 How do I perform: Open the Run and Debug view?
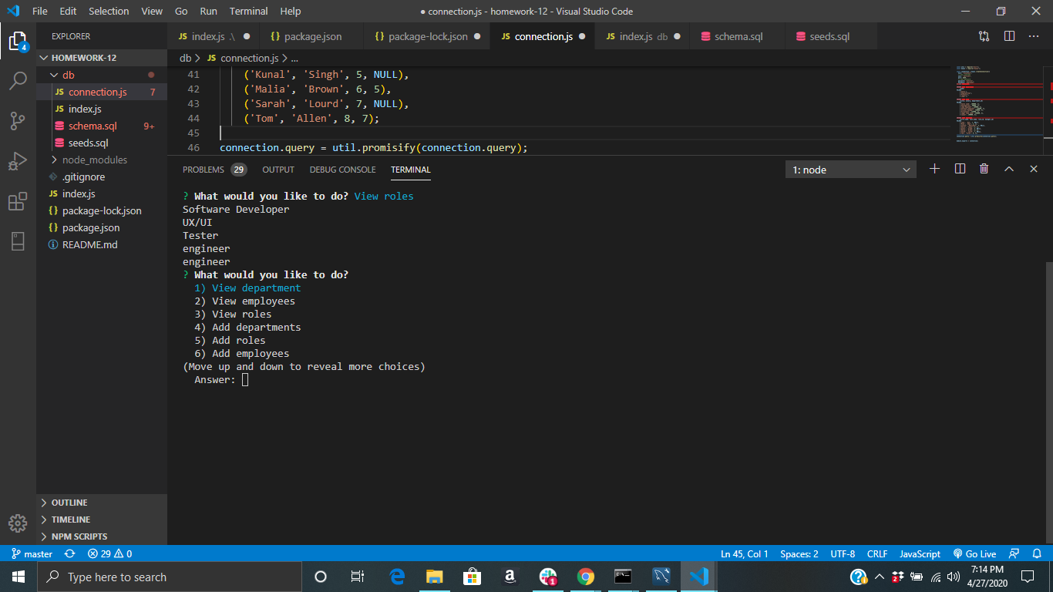[x=18, y=161]
